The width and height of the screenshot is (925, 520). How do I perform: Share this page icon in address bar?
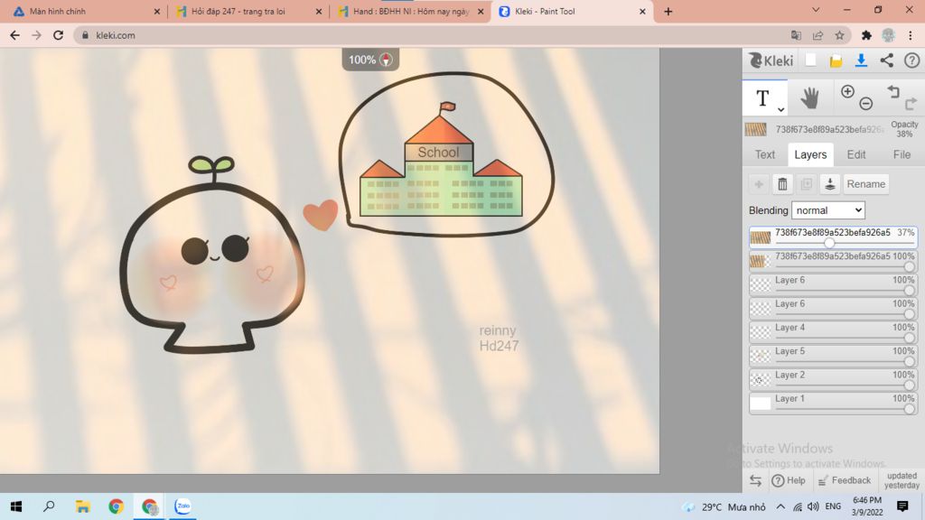click(818, 35)
